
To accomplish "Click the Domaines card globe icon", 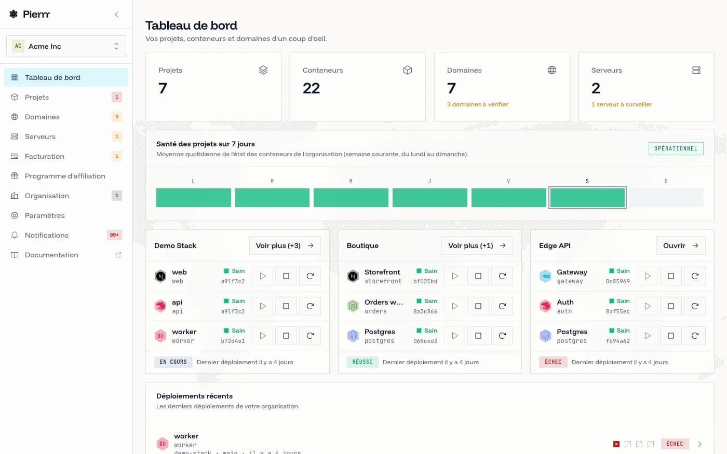I will (552, 70).
